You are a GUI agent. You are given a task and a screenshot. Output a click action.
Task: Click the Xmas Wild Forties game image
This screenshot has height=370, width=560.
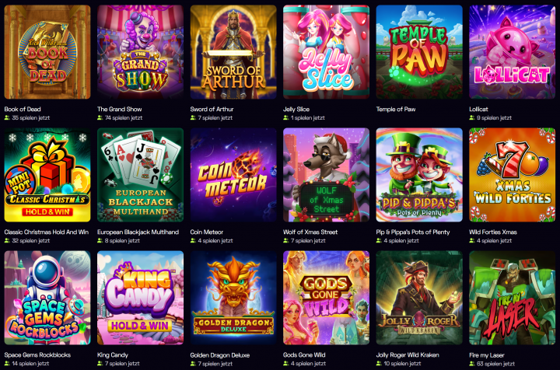tap(512, 175)
